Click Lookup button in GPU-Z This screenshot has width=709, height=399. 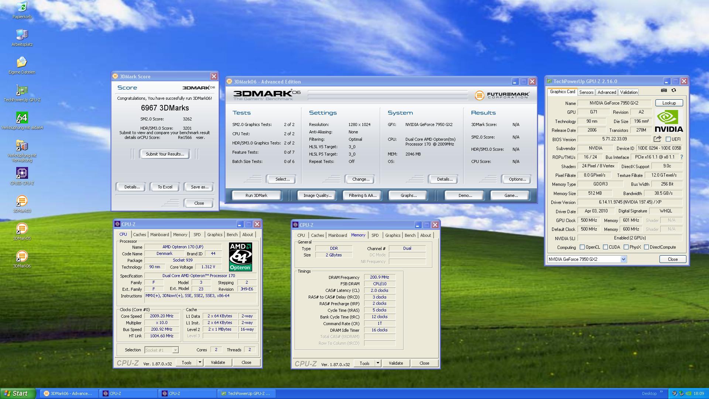[669, 103]
